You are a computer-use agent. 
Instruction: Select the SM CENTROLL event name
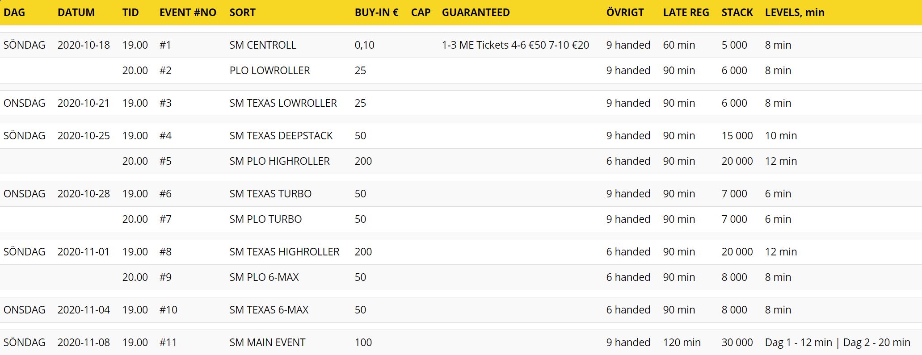263,45
